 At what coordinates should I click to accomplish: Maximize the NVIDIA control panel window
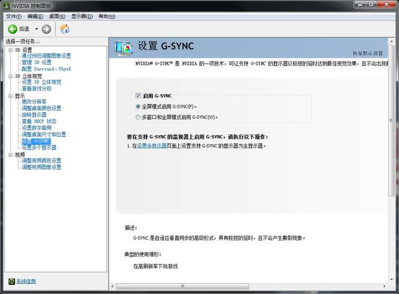(x=372, y=4)
